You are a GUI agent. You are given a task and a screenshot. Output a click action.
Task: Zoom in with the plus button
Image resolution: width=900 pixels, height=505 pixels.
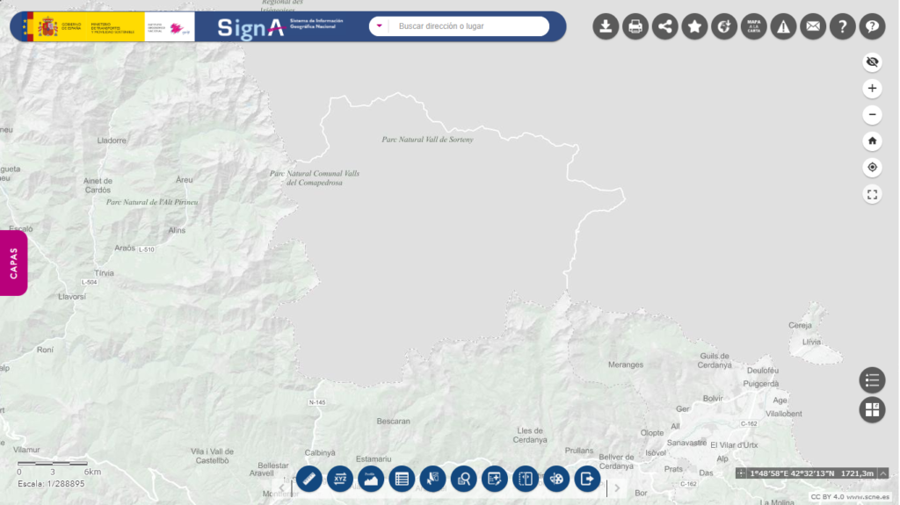(x=872, y=88)
